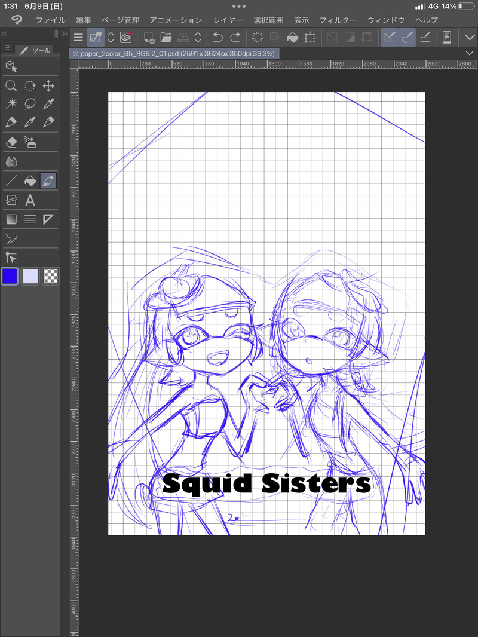Open the 編集 menu
The image size is (478, 637).
click(x=84, y=20)
